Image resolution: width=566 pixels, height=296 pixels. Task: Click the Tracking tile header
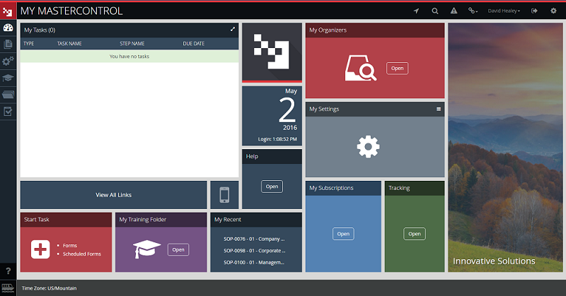(x=415, y=188)
